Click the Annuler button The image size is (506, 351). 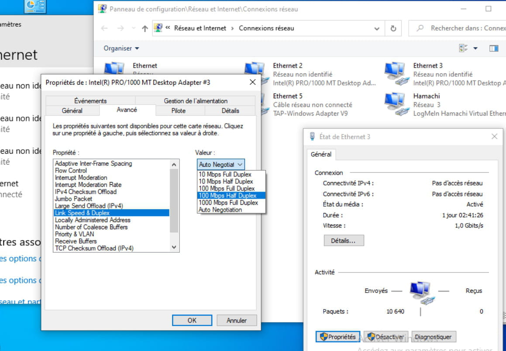coord(237,320)
